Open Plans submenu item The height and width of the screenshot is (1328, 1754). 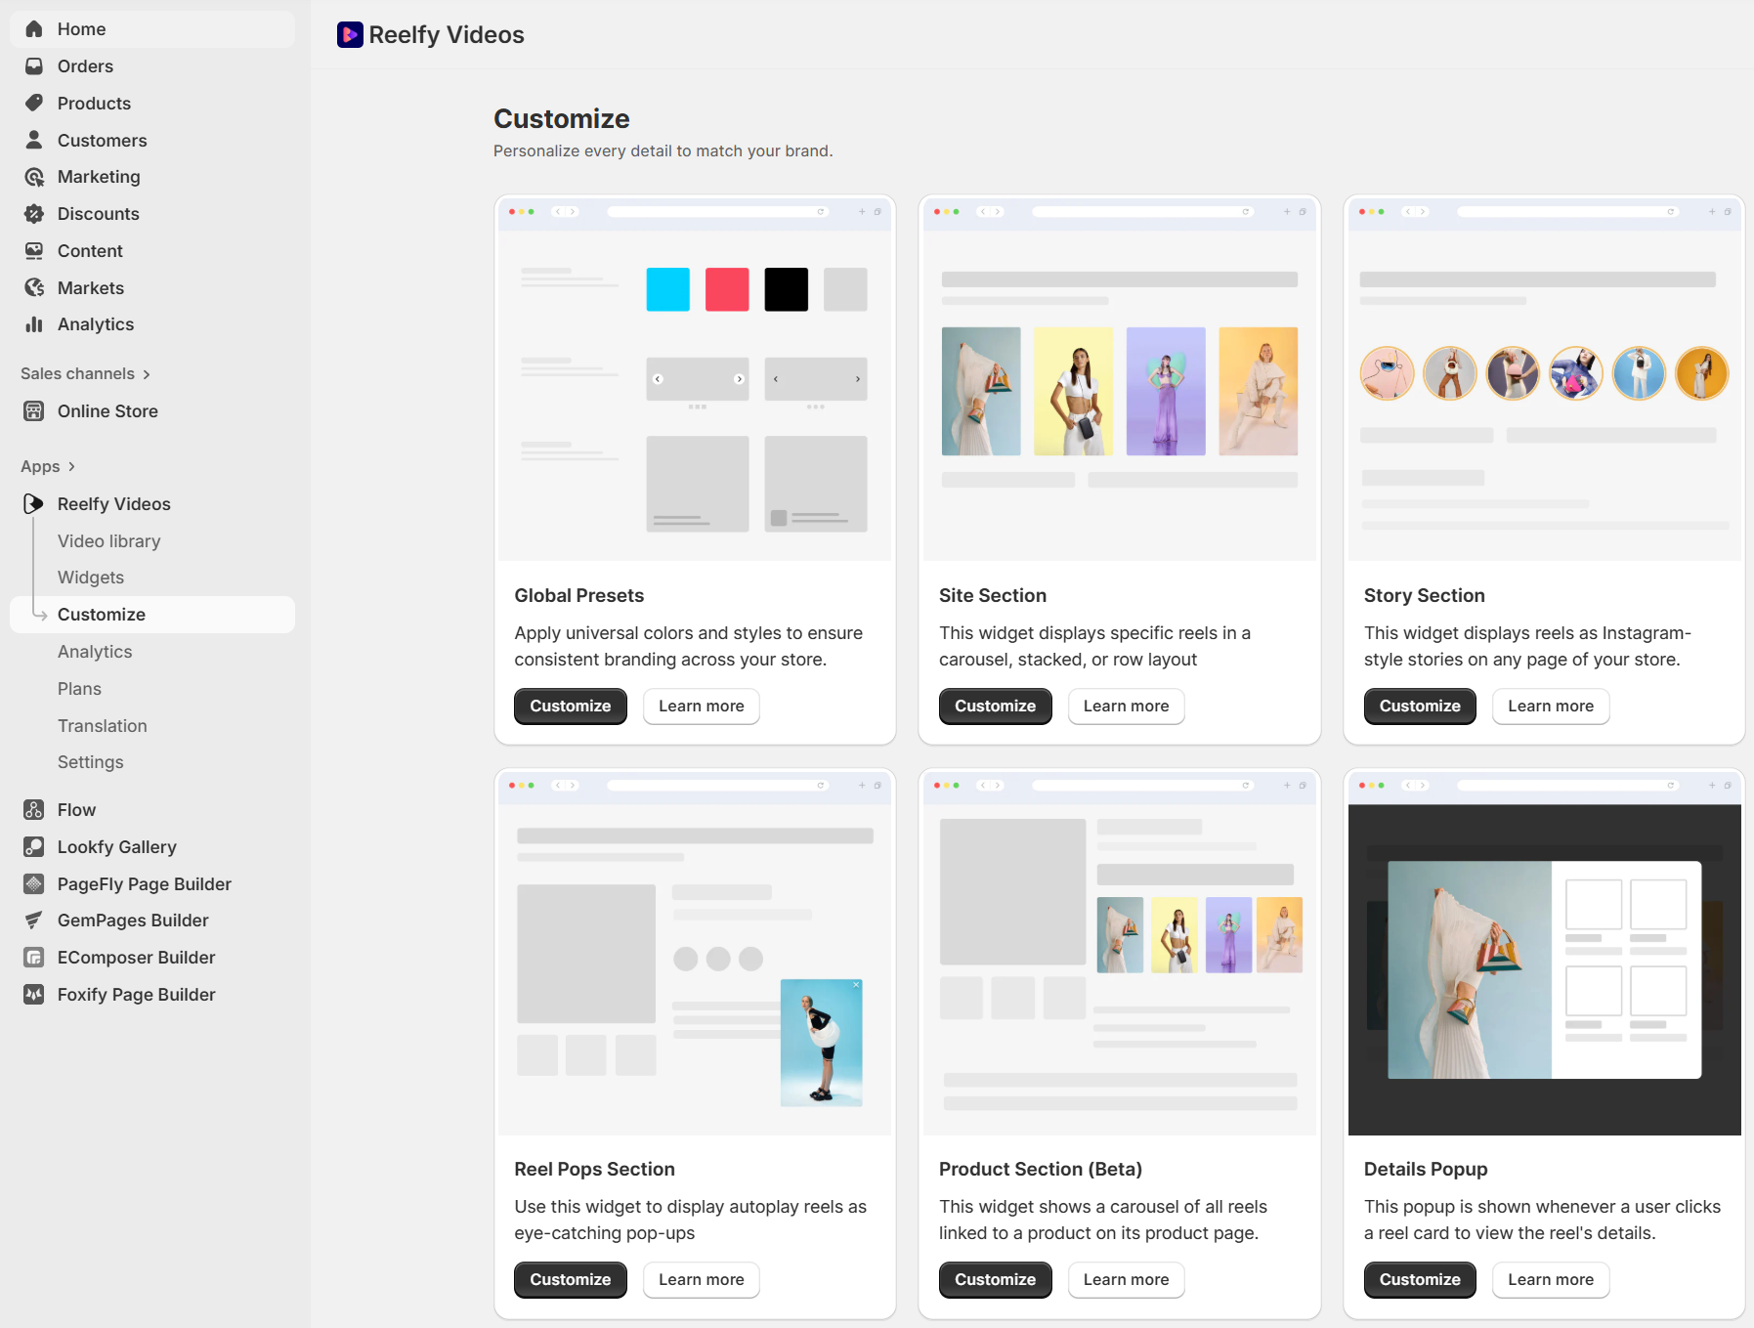click(x=79, y=689)
